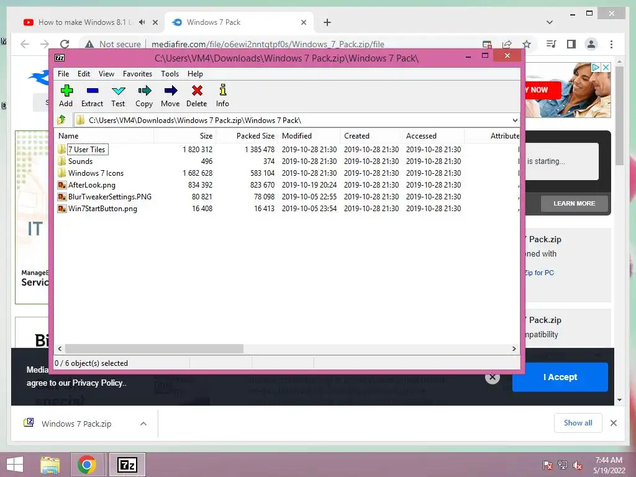Sort by Packed Size column
The width and height of the screenshot is (636, 477).
246,136
